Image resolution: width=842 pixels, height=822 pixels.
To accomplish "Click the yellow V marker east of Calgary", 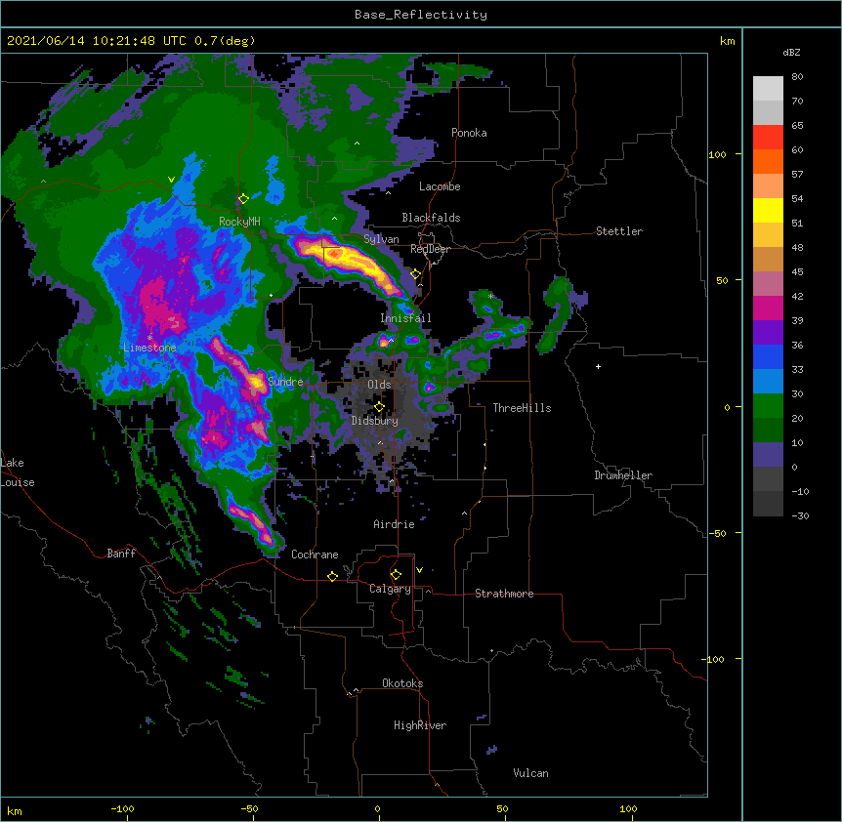I will pyautogui.click(x=419, y=570).
